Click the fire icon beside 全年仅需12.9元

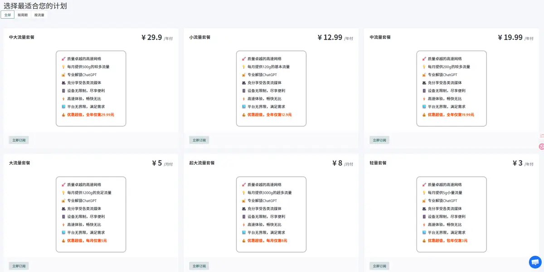pyautogui.click(x=243, y=115)
